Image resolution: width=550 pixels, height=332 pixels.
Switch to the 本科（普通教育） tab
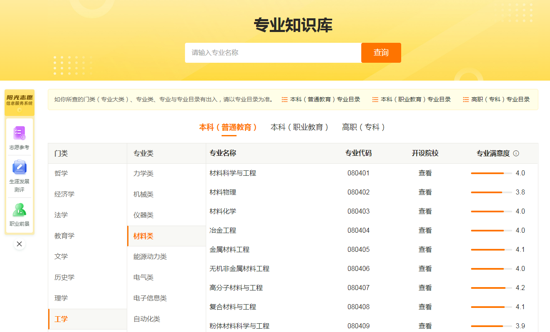click(229, 127)
